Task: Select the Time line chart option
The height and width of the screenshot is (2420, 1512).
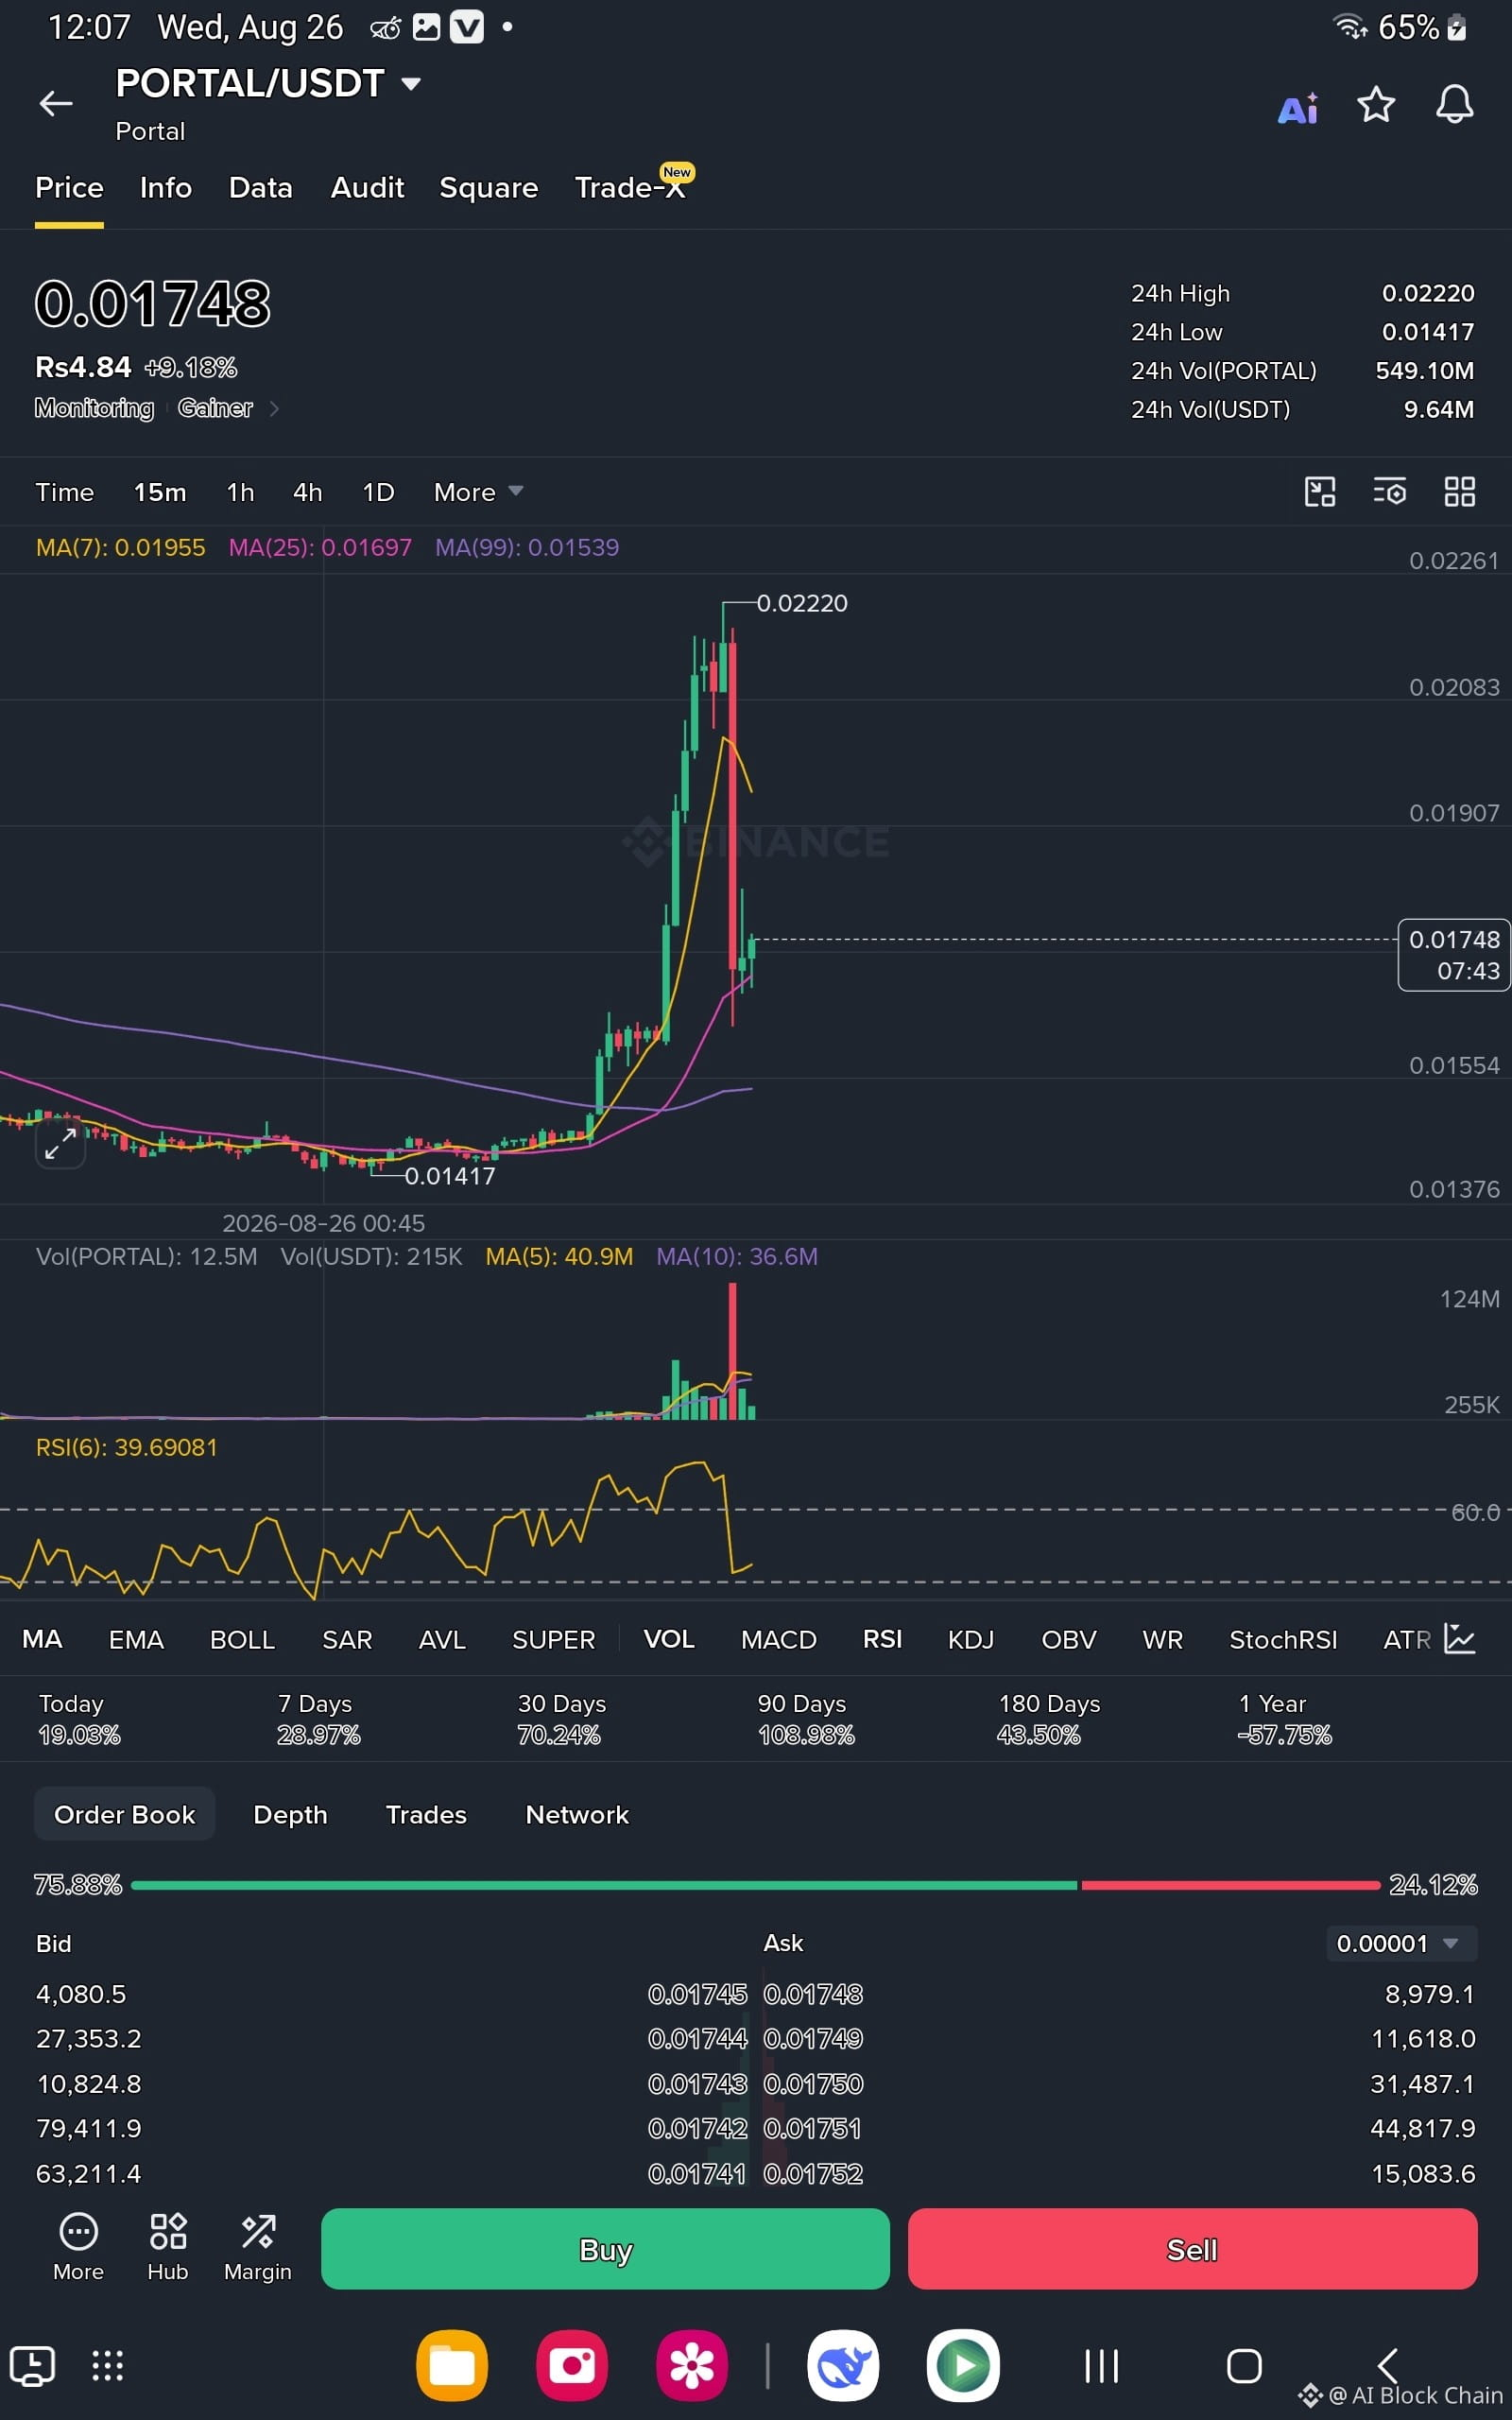Action: coord(65,492)
